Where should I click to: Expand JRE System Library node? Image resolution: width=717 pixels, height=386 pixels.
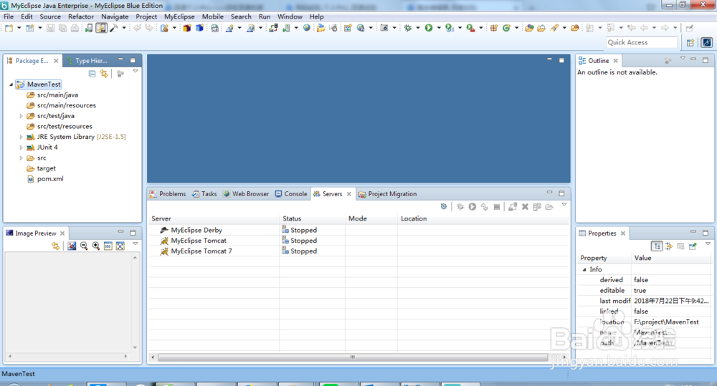[21, 137]
